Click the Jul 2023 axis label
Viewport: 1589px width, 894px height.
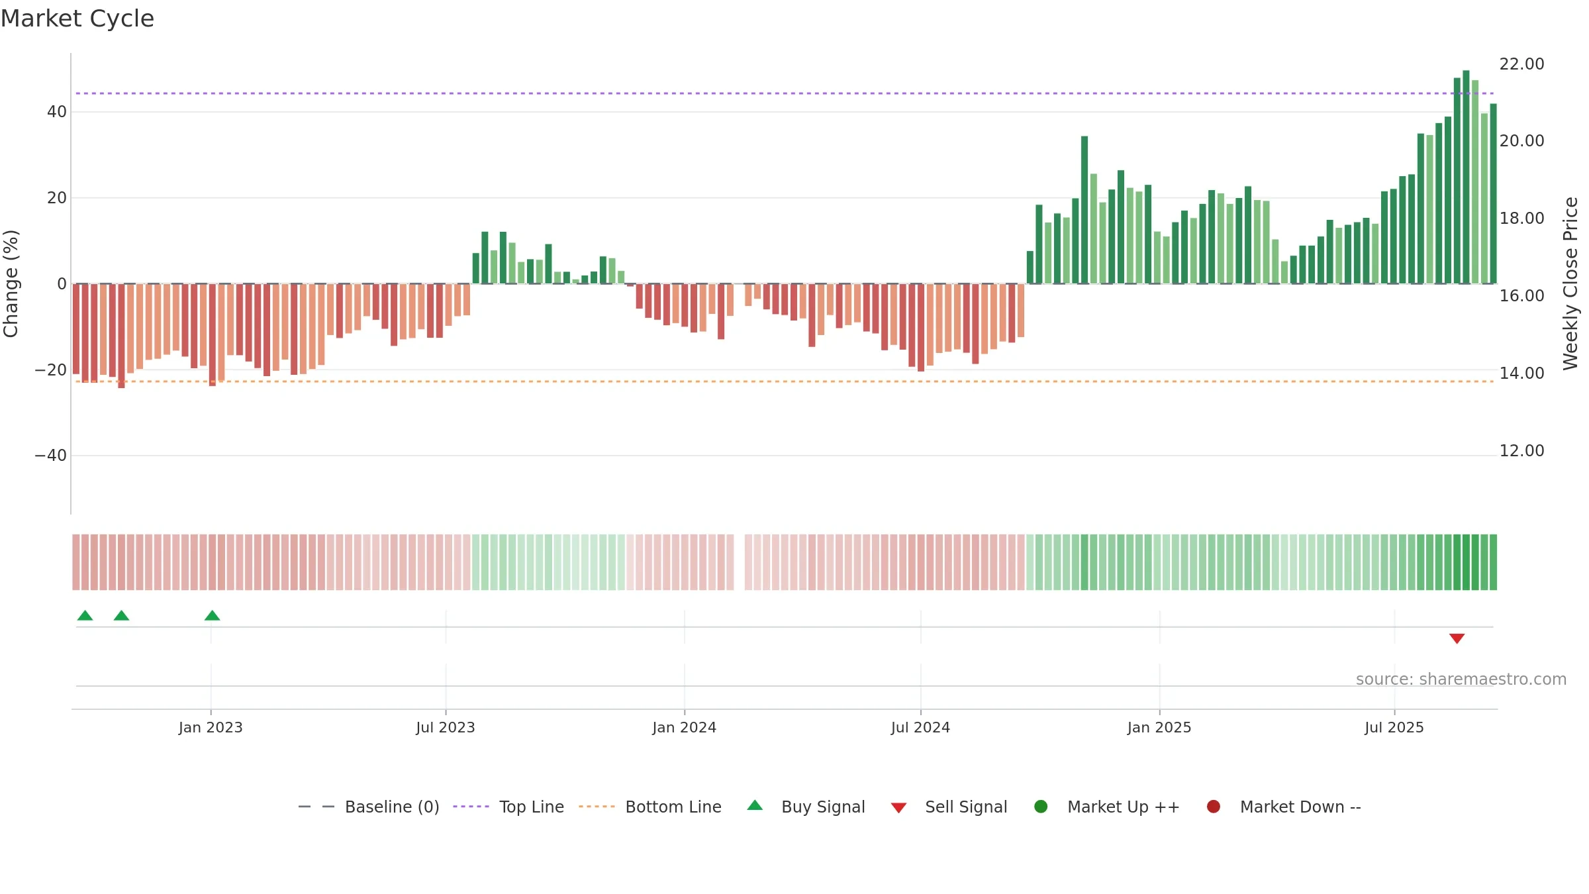[446, 727]
